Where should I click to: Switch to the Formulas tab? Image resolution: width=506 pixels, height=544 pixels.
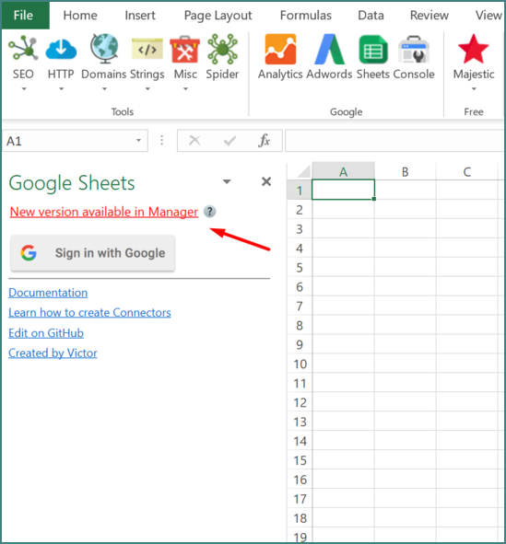coord(306,16)
